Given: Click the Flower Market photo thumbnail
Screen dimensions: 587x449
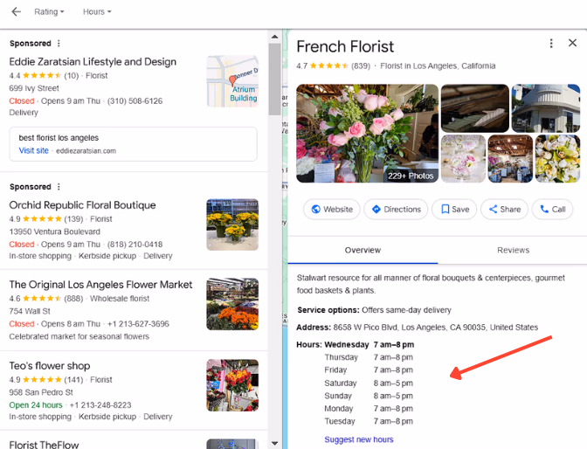Looking at the screenshot, I should coord(232,304).
